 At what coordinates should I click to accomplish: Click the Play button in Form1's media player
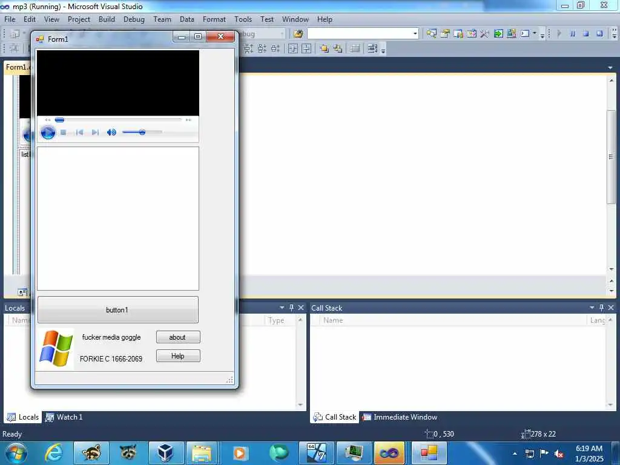point(48,132)
